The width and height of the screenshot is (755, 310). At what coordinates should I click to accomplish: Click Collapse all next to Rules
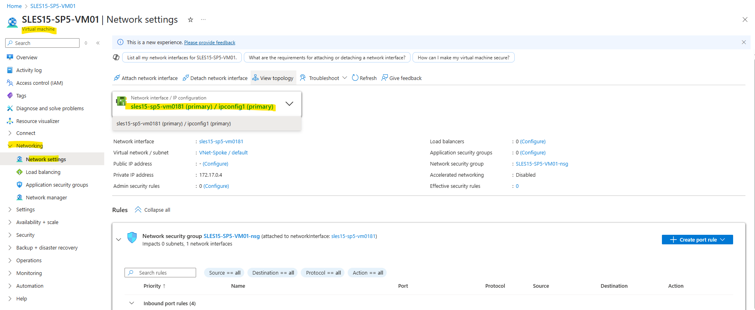click(153, 210)
